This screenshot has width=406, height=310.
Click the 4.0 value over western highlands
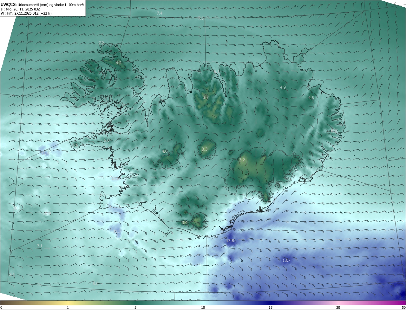point(165,152)
